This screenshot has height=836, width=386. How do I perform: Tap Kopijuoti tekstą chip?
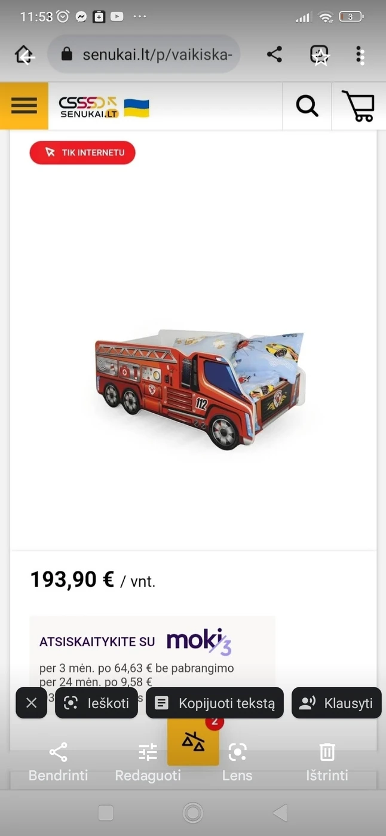pos(215,703)
